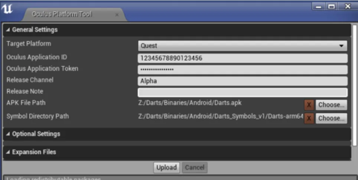Screen dimensions: 358x180
Task: Choose a file for APK File Path
Action: pyautogui.click(x=331, y=105)
